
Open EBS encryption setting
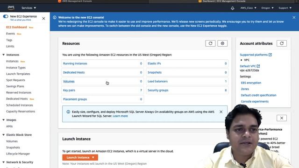[x=251, y=83]
